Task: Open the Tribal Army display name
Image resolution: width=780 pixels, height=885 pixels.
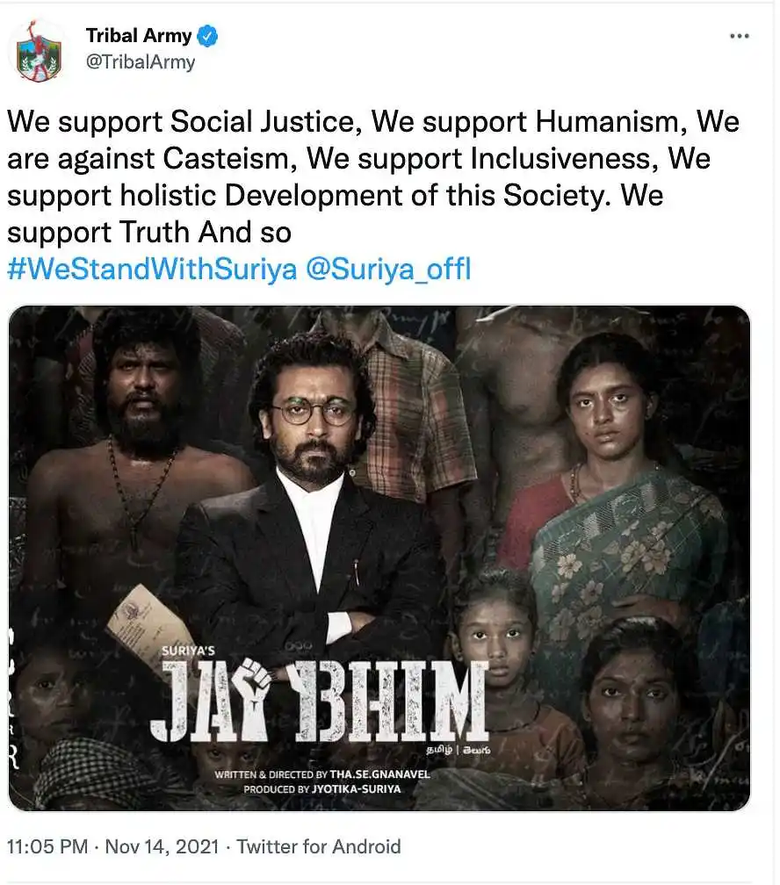Action: pos(139,35)
